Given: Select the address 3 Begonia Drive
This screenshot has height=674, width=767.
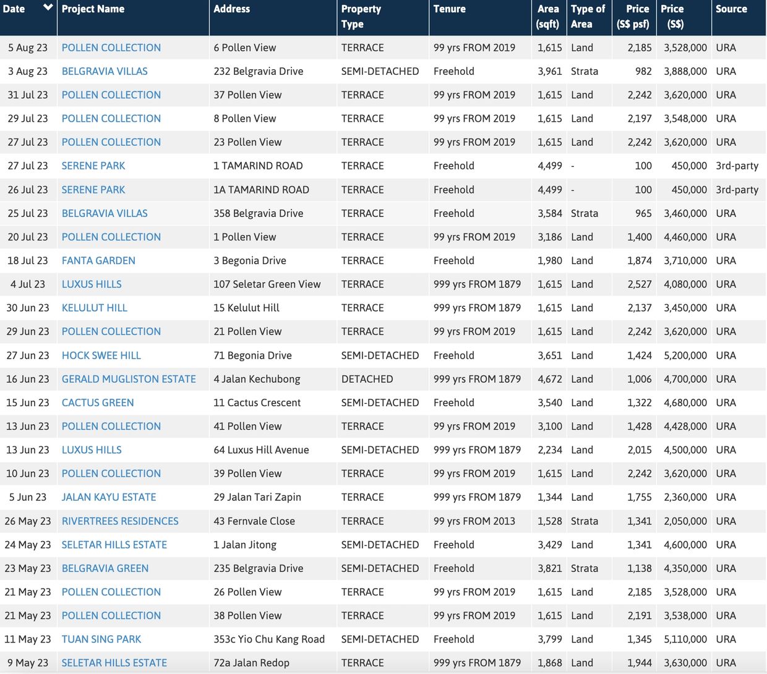Looking at the screenshot, I should pyautogui.click(x=250, y=260).
